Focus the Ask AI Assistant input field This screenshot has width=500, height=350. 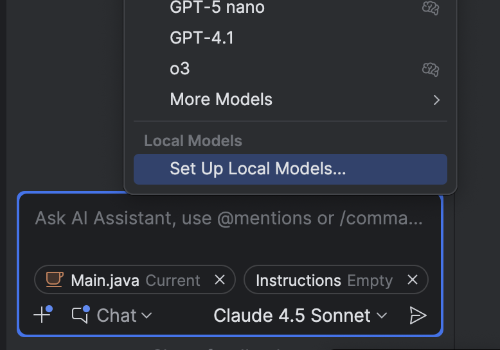point(229,219)
